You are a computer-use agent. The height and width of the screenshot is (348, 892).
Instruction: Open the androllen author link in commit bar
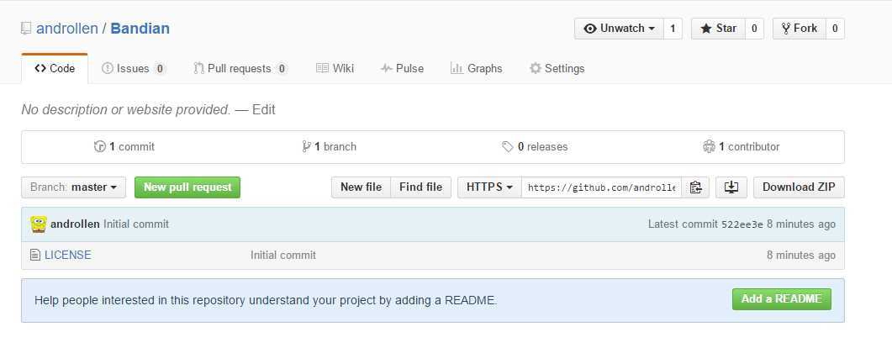click(75, 224)
